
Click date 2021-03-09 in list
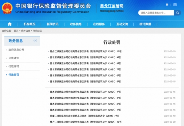click(169, 122)
